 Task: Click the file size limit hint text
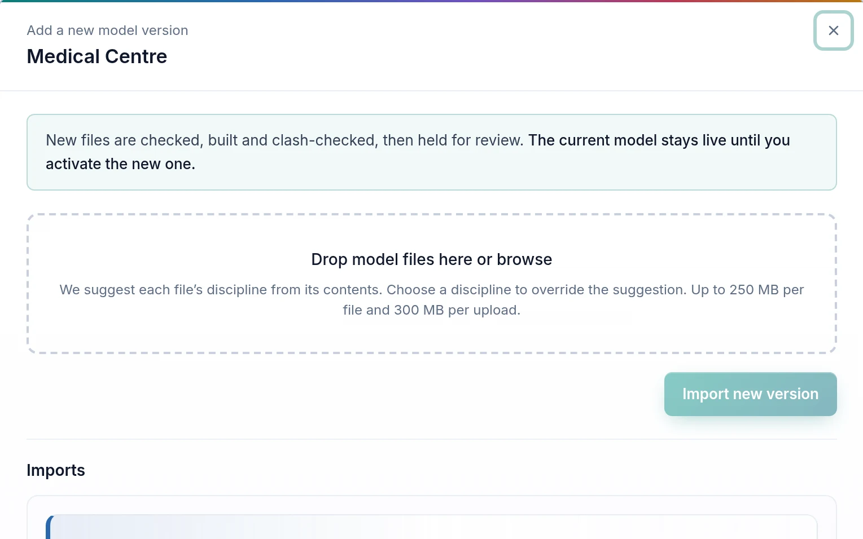click(x=431, y=300)
